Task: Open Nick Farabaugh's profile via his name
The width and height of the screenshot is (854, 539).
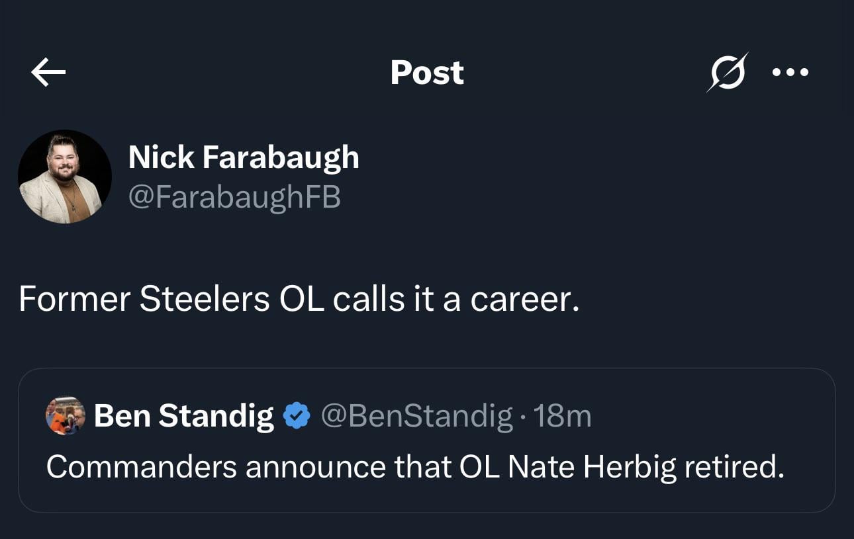Action: click(x=244, y=157)
